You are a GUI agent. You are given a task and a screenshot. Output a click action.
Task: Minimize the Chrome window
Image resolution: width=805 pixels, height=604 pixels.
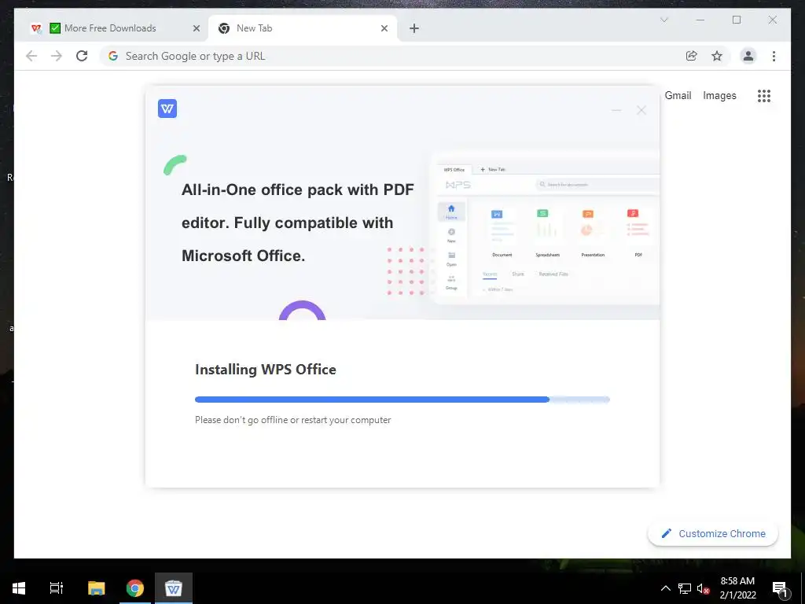pyautogui.click(x=700, y=20)
